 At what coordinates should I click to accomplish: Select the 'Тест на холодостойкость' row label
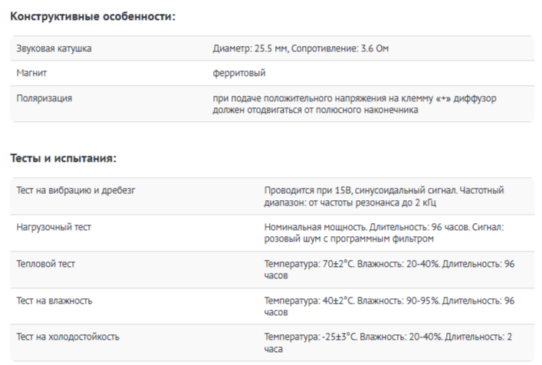click(x=67, y=337)
